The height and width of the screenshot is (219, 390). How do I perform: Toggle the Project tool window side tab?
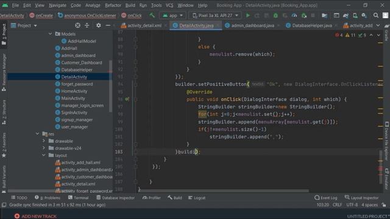(x=4, y=34)
